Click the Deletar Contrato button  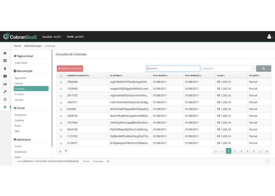coord(70,69)
